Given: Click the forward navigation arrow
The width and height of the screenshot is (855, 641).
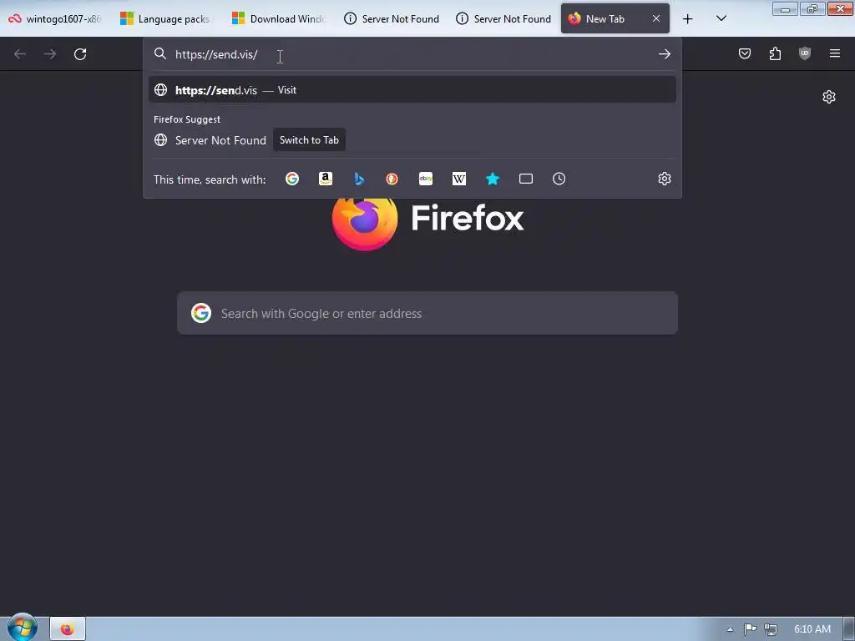Looking at the screenshot, I should 50,54.
